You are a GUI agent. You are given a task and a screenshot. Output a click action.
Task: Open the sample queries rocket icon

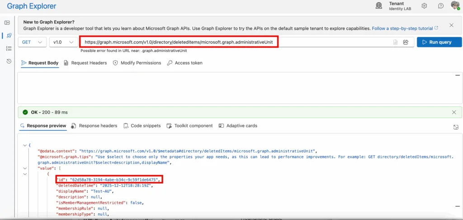pyautogui.click(x=9, y=36)
